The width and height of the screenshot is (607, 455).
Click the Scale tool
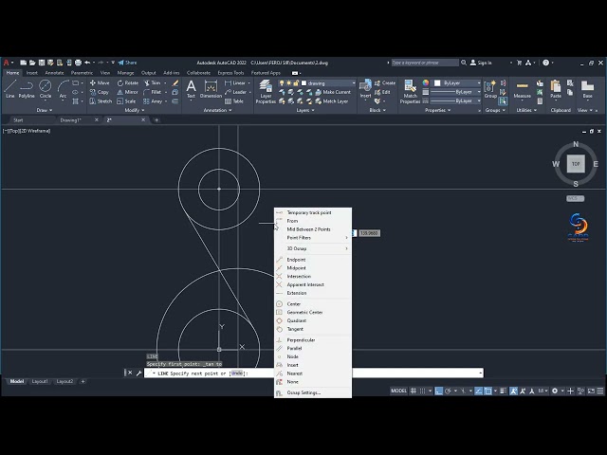click(x=126, y=101)
